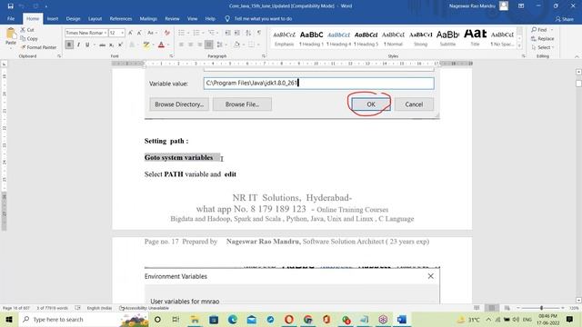Switch to the Insert tab

(53, 18)
